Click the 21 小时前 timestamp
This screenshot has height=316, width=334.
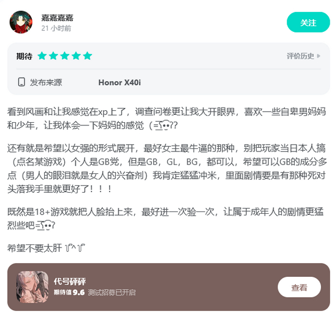tap(56, 28)
